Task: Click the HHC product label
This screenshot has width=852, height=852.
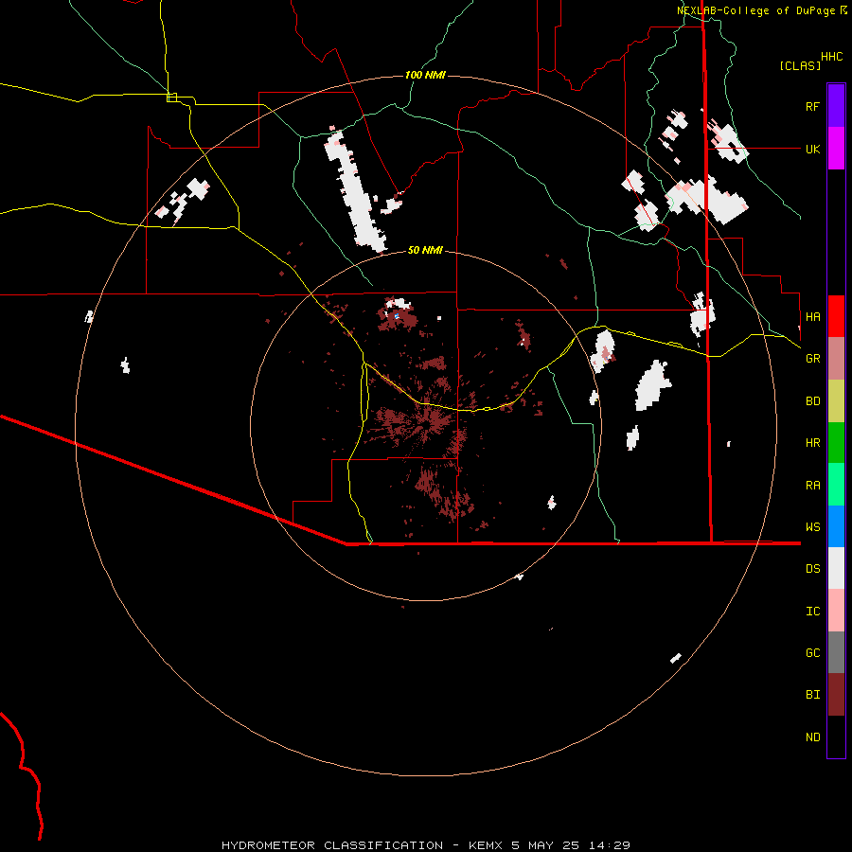Action: tap(831, 57)
